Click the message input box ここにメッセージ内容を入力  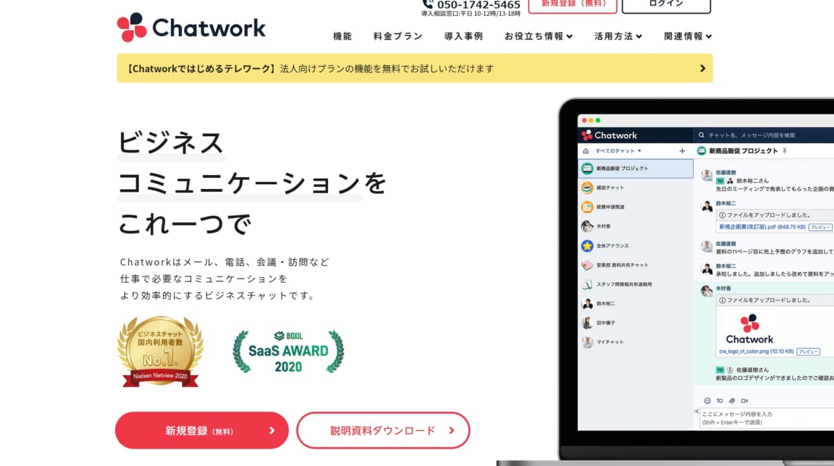[x=766, y=417]
